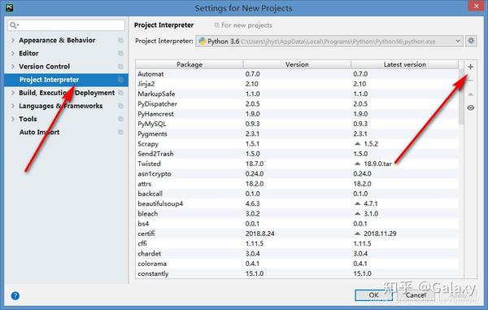488x310 pixels.
Task: Click the Cancel button
Action: point(416,295)
